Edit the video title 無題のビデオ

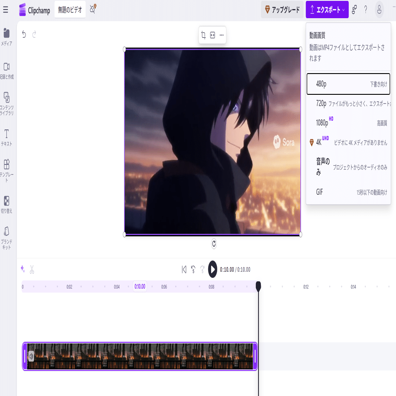click(x=70, y=10)
